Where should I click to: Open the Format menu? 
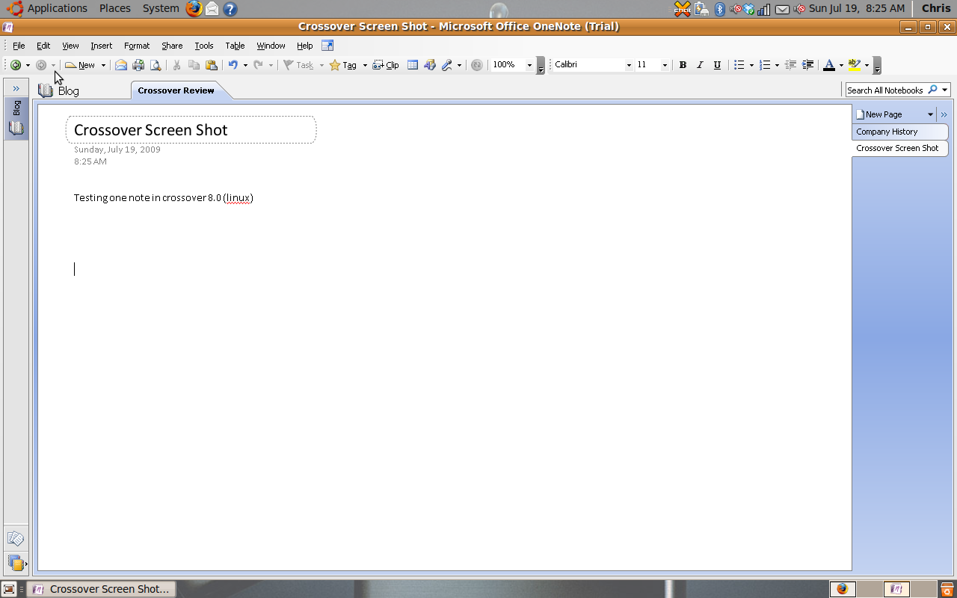click(x=137, y=46)
